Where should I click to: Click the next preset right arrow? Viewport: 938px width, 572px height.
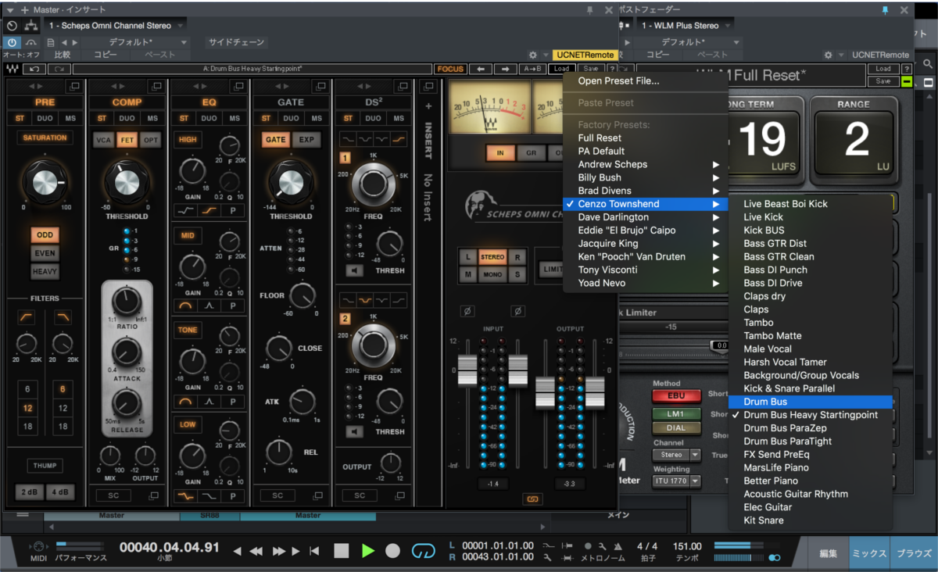[505, 69]
